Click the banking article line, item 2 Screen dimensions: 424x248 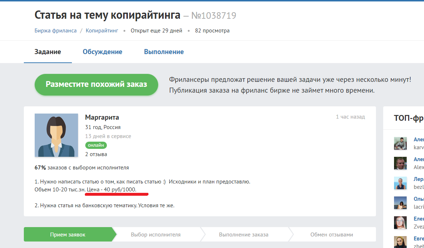tap(104, 205)
